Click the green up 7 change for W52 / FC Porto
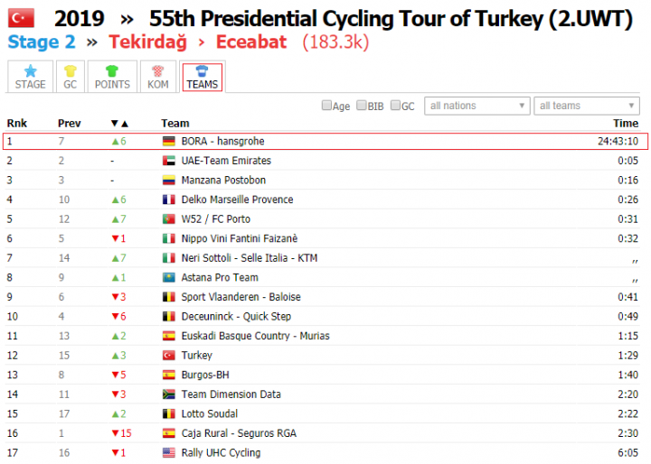Screen dimensions: 651x464 tap(119, 219)
